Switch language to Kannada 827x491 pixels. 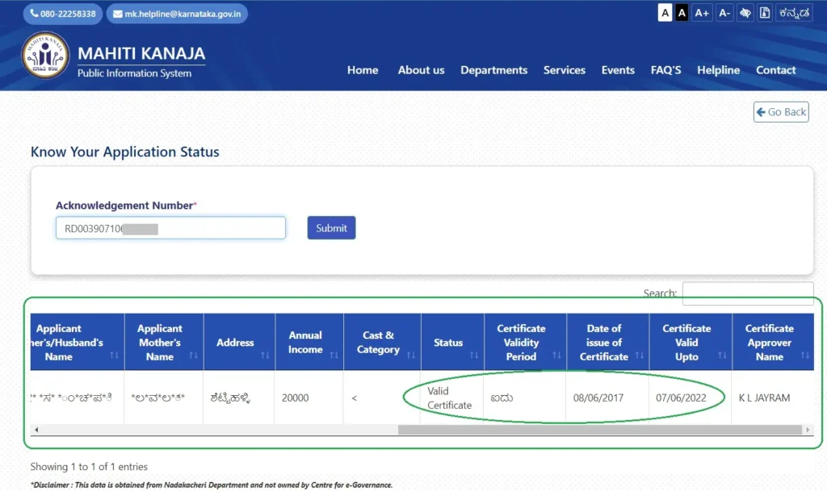click(796, 12)
